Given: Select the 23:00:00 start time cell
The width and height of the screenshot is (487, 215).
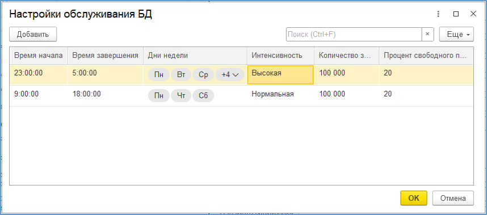Looking at the screenshot, I should pyautogui.click(x=39, y=75).
